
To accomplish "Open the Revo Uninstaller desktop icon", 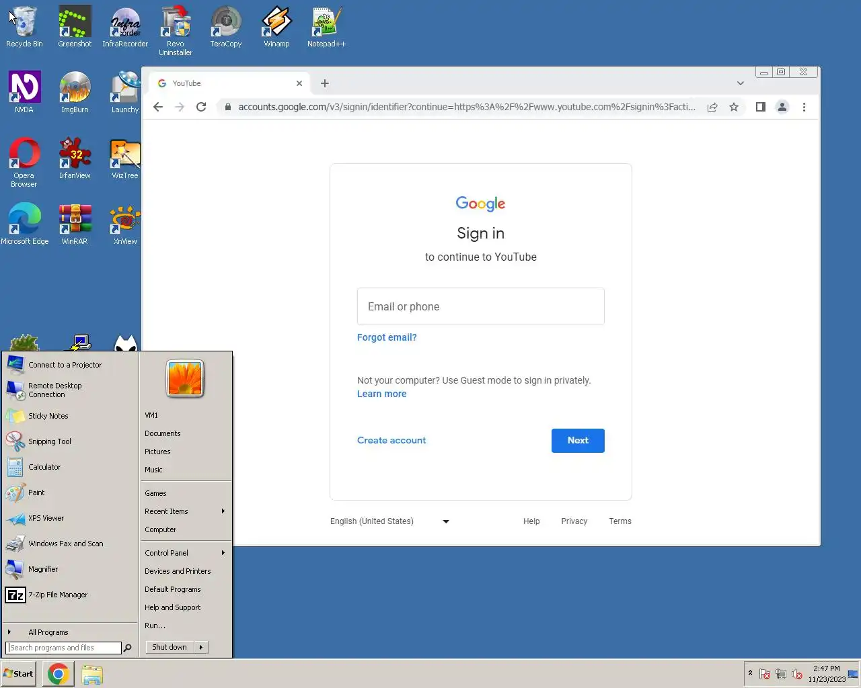I will (x=176, y=31).
